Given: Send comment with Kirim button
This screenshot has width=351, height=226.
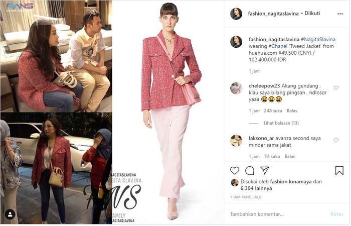Looking at the screenshot, I should point(336,214).
